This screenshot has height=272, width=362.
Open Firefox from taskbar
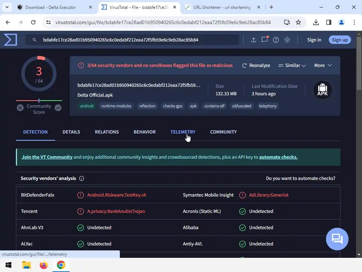pos(43,265)
